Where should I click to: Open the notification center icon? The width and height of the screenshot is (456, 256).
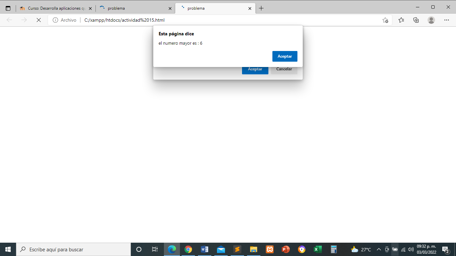(446, 249)
